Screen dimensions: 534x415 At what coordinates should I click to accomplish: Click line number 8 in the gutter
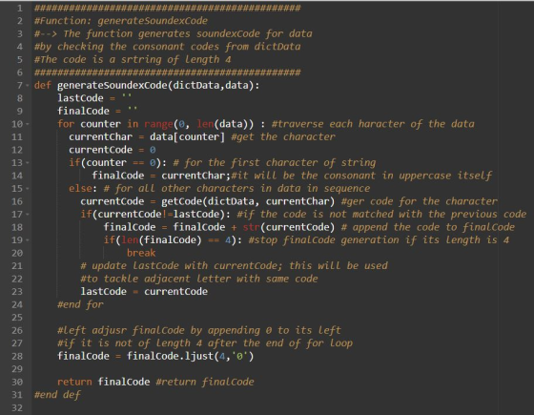tap(20, 98)
